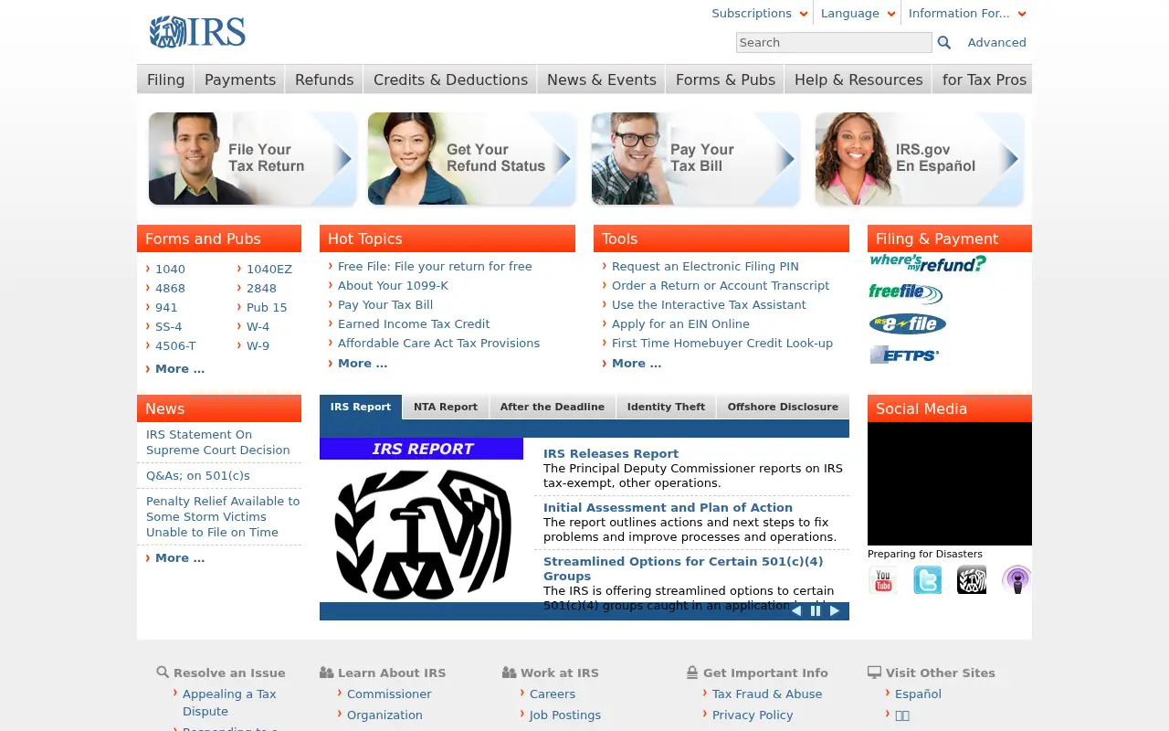
Task: Switch to the Identity Theft tab
Action: click(667, 407)
